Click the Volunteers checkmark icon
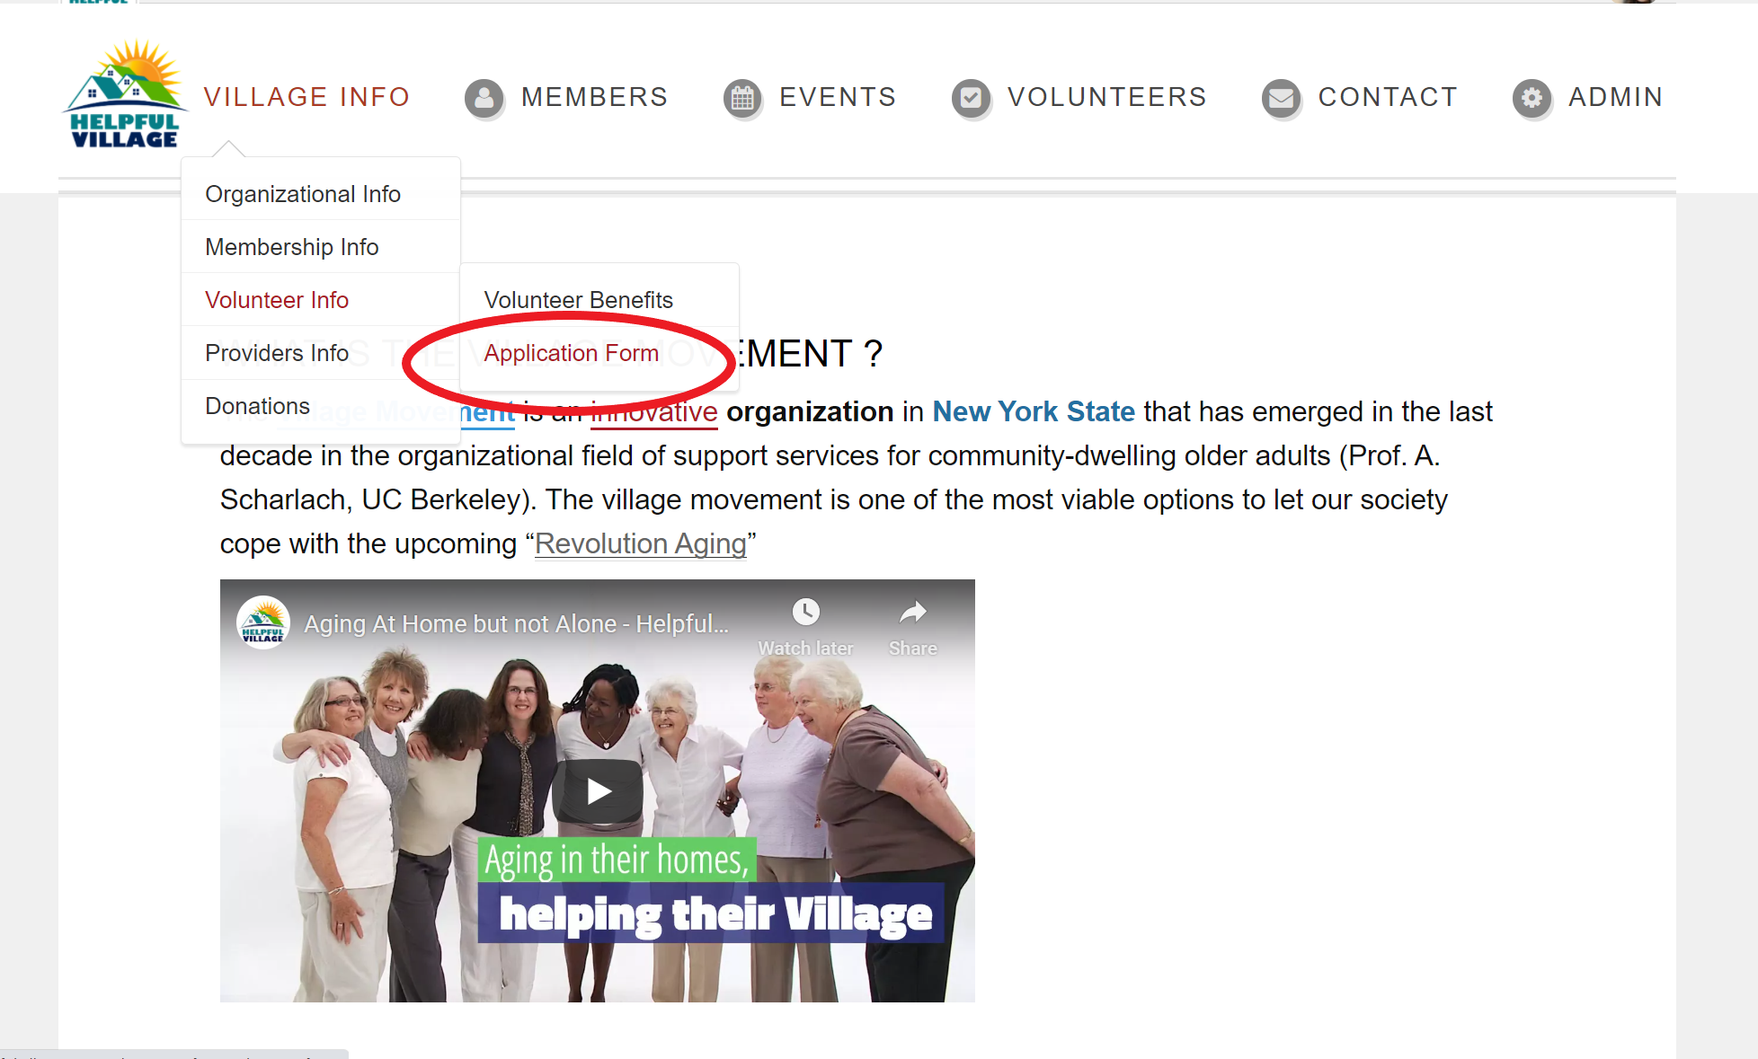This screenshot has height=1059, width=1758. (x=971, y=98)
